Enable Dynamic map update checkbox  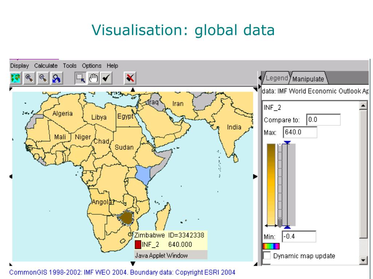pyautogui.click(x=267, y=255)
